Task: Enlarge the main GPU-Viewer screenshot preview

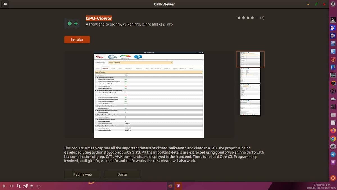Action: [x=149, y=95]
